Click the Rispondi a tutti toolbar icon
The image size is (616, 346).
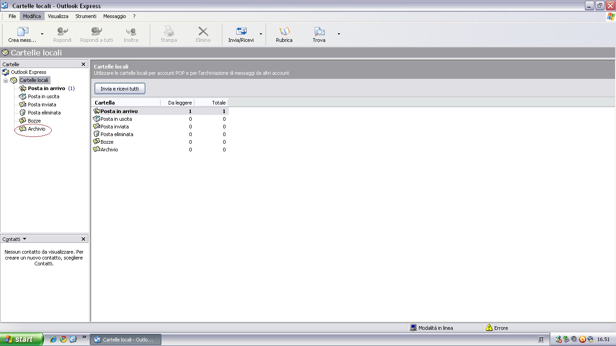pos(97,32)
